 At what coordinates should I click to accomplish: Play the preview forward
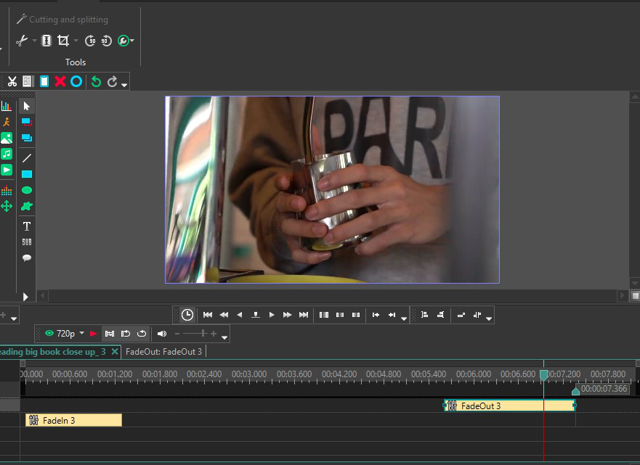click(272, 315)
